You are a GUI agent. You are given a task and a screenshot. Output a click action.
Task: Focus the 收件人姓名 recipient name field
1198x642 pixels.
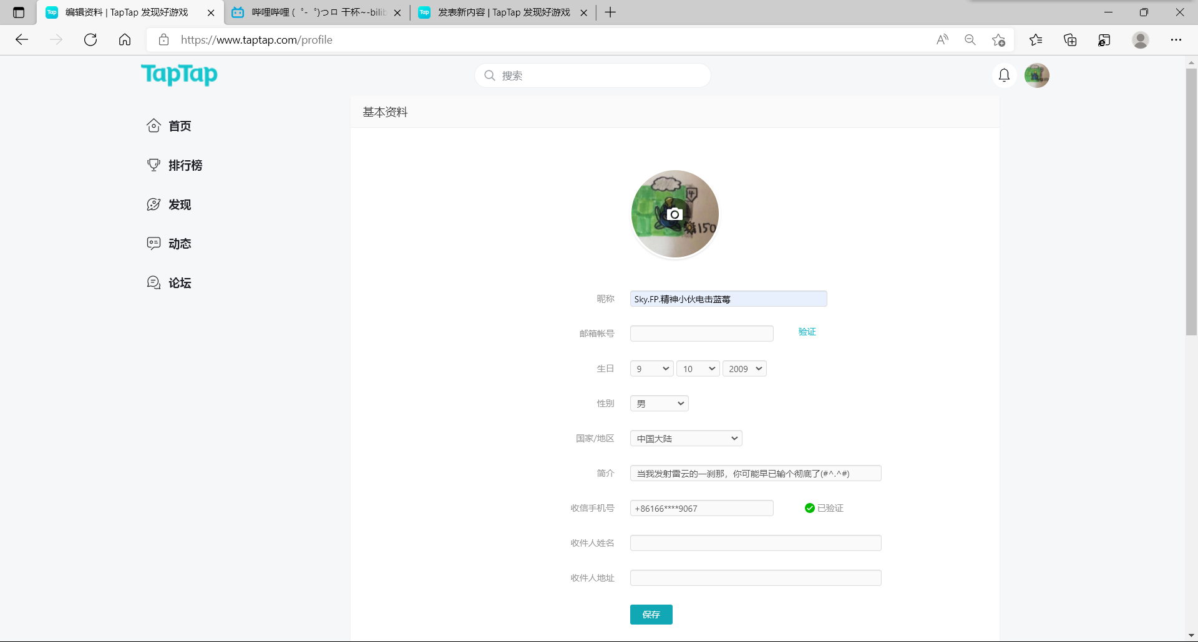coord(756,543)
